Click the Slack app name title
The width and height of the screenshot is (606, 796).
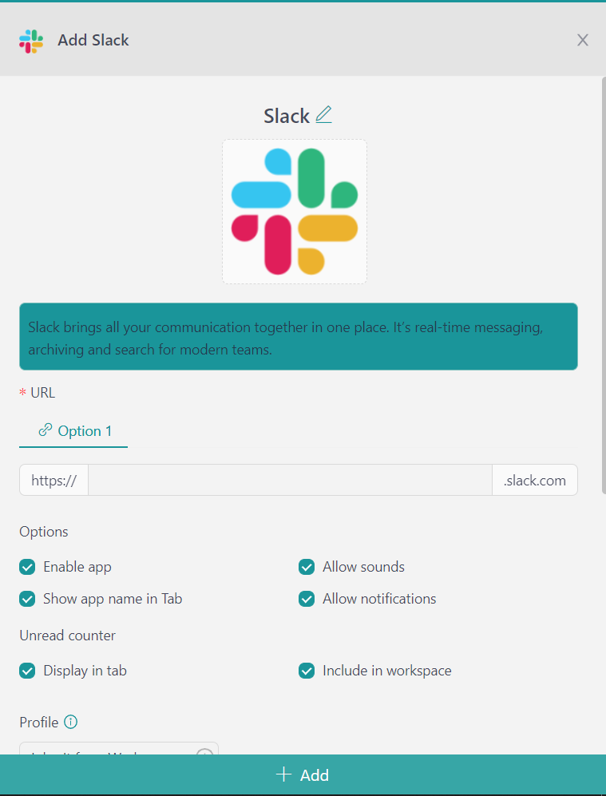[287, 116]
